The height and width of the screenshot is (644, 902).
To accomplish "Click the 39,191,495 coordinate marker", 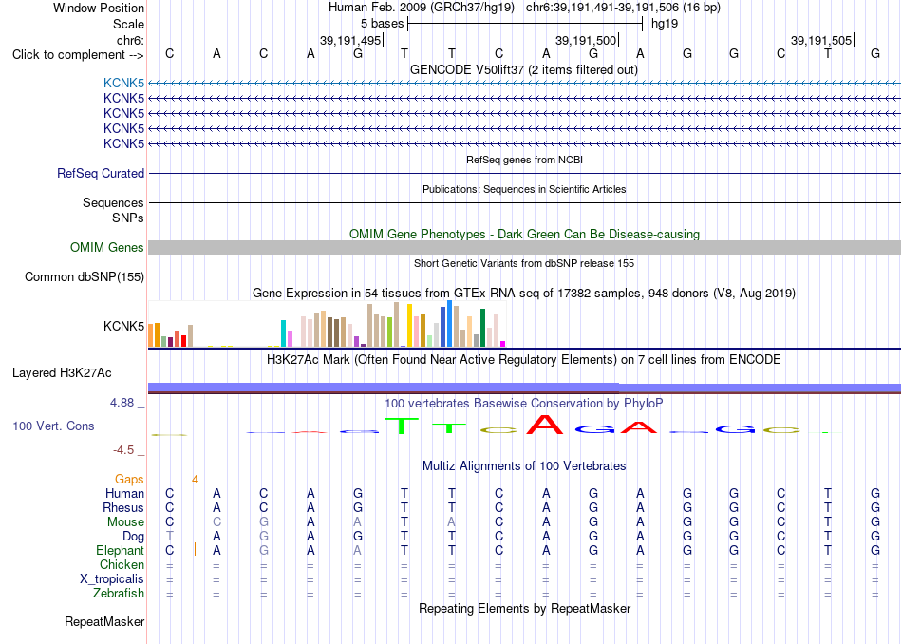I will [351, 40].
